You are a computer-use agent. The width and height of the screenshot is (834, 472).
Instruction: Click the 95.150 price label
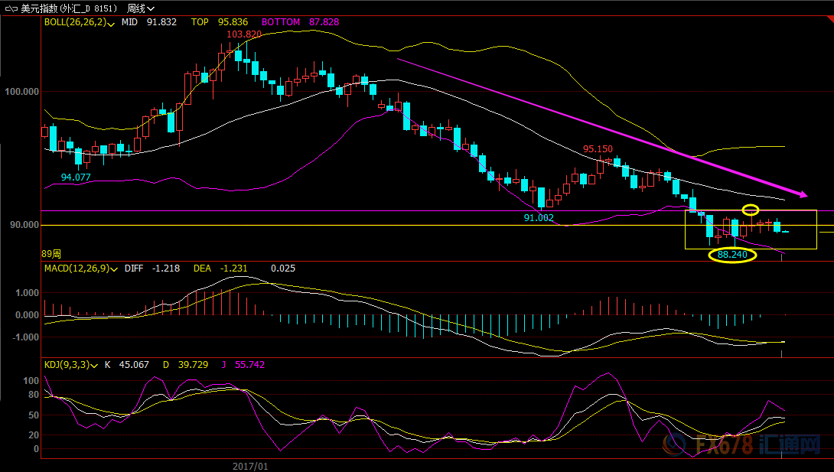(598, 149)
